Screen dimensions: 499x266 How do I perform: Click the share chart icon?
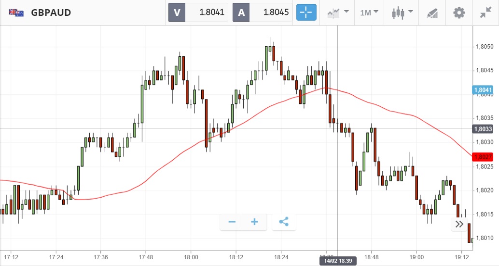point(284,222)
